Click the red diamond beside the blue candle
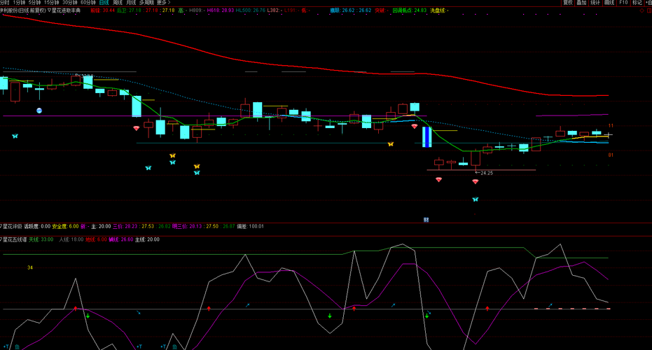Viewport: 652px width, 350px height. coord(414,126)
